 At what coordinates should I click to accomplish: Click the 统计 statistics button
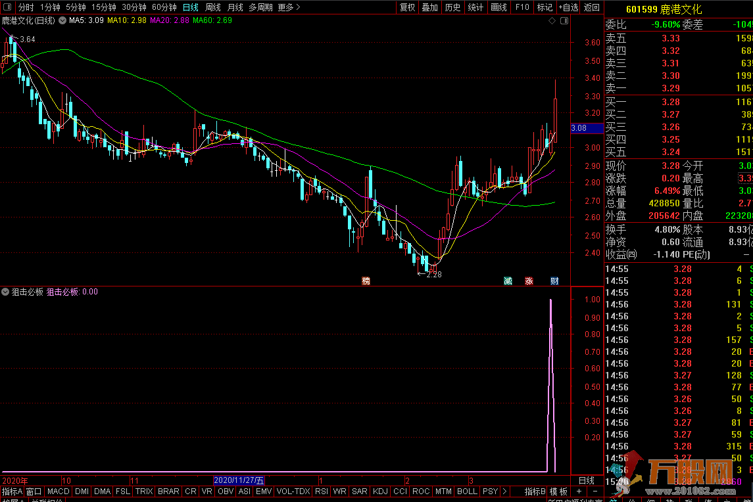(x=475, y=7)
